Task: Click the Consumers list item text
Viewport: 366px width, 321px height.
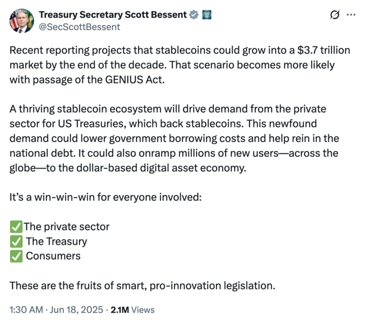Action: (53, 256)
